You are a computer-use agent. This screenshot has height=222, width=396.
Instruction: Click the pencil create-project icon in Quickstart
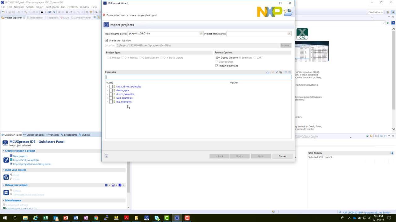(6, 160)
